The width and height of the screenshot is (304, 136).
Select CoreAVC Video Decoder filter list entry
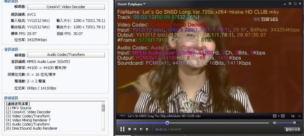pyautogui.click(x=28, y=112)
